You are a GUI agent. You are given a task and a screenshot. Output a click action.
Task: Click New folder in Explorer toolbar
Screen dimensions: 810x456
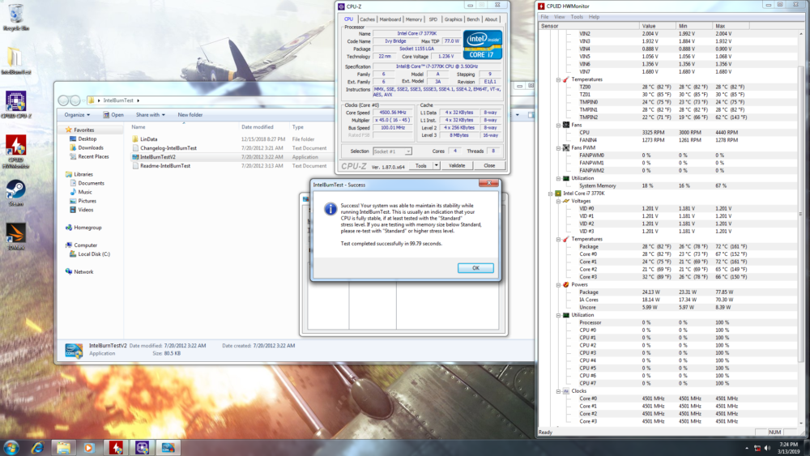(190, 115)
